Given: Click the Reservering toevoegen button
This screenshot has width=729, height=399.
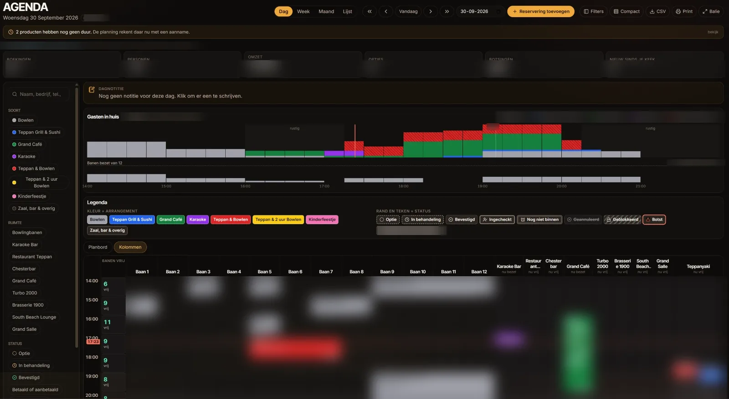Looking at the screenshot, I should coord(541,11).
